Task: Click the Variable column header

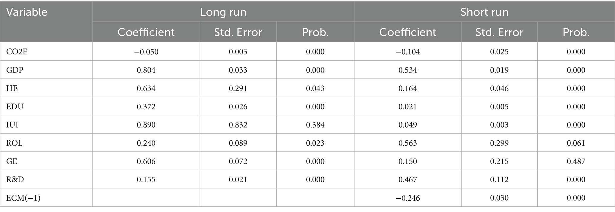Action: 27,12
